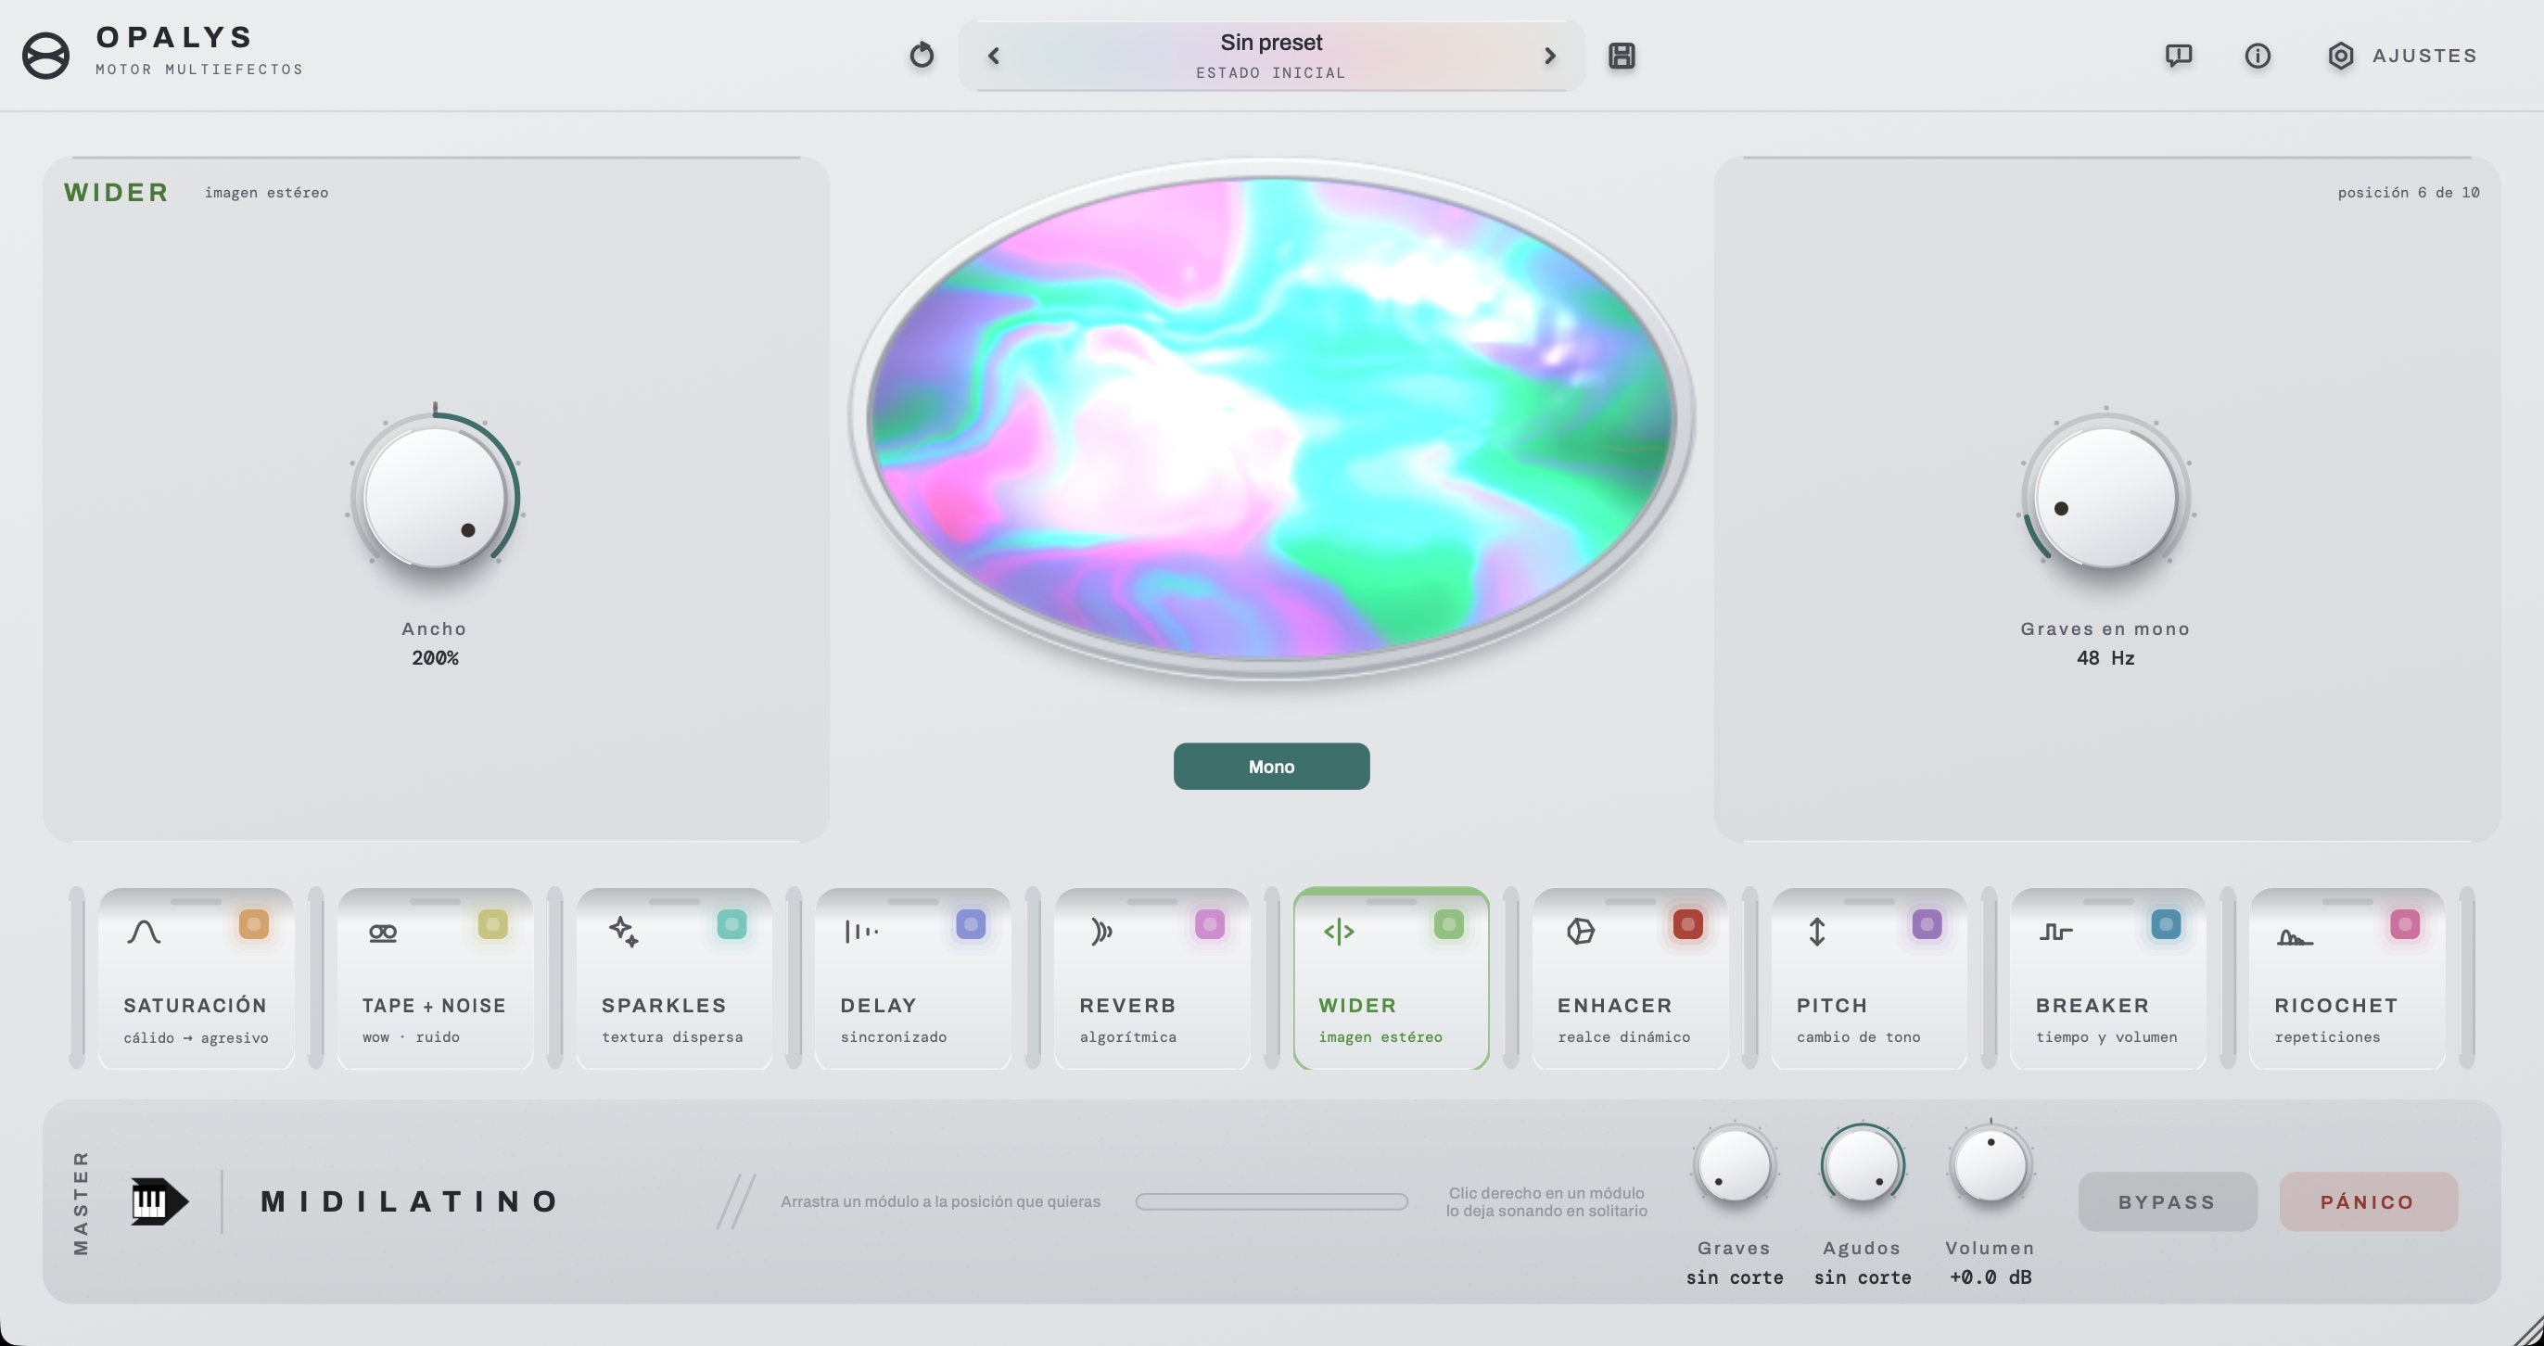Open the info circle icon
This screenshot has width=2544, height=1346.
click(2258, 56)
